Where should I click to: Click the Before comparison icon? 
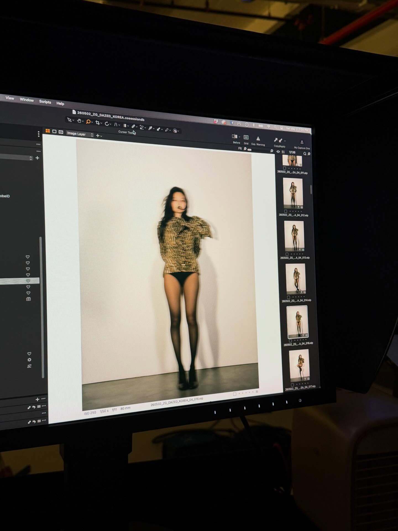[x=235, y=136]
